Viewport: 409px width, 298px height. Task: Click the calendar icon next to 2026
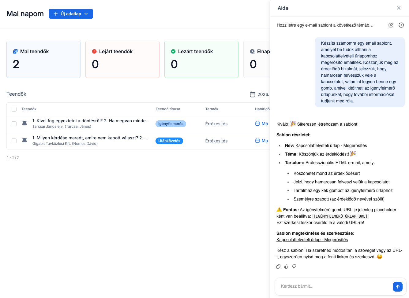(253, 94)
